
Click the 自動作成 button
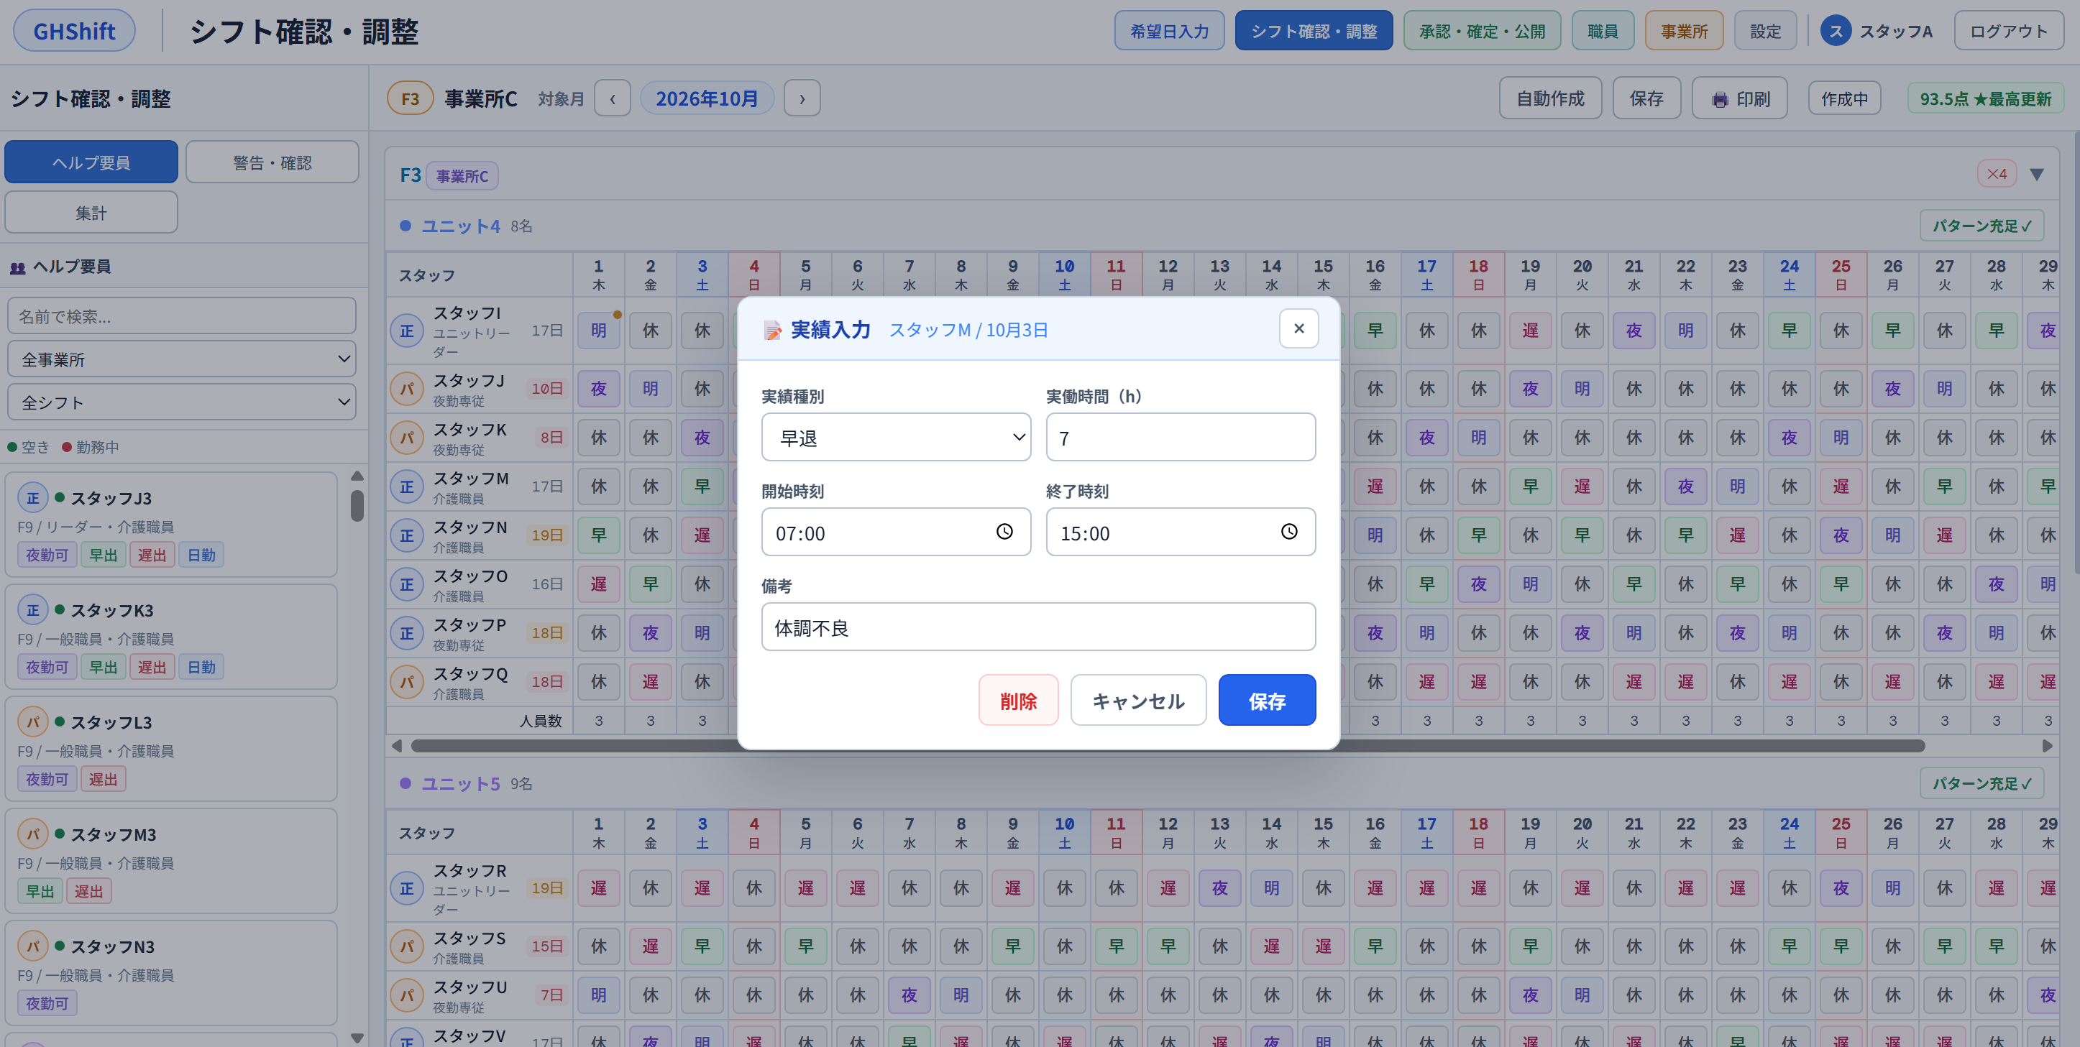[x=1550, y=98]
